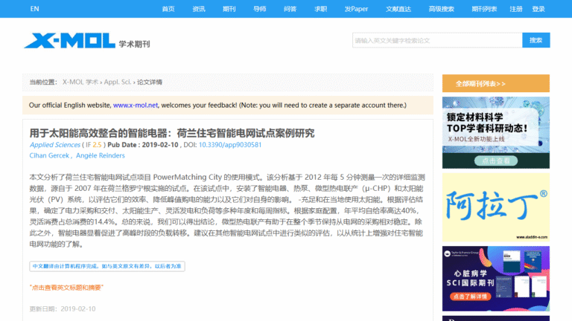Click the machine translation notice box
Image resolution: width=572 pixels, height=321 pixels.
pyautogui.click(x=107, y=266)
